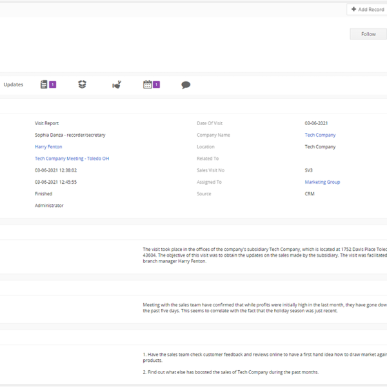
Task: Switch to the Updates tab
Action: [14, 84]
